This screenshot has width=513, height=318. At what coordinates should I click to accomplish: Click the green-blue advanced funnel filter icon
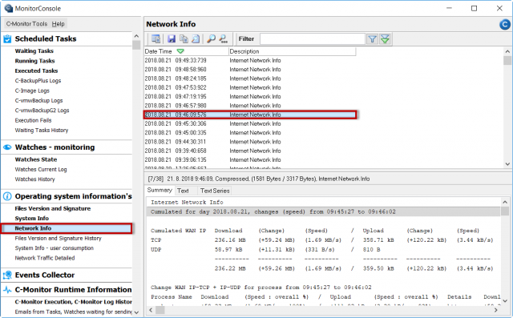click(385, 39)
